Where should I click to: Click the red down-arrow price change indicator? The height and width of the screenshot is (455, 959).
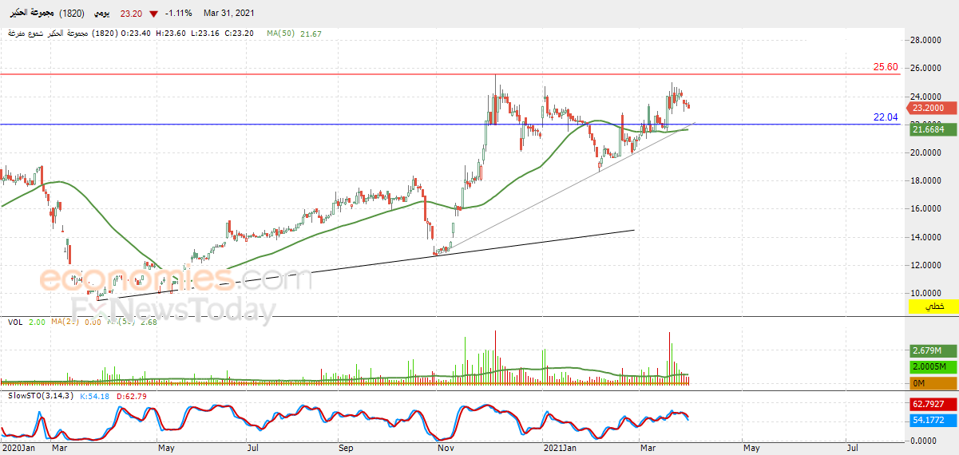pyautogui.click(x=153, y=14)
